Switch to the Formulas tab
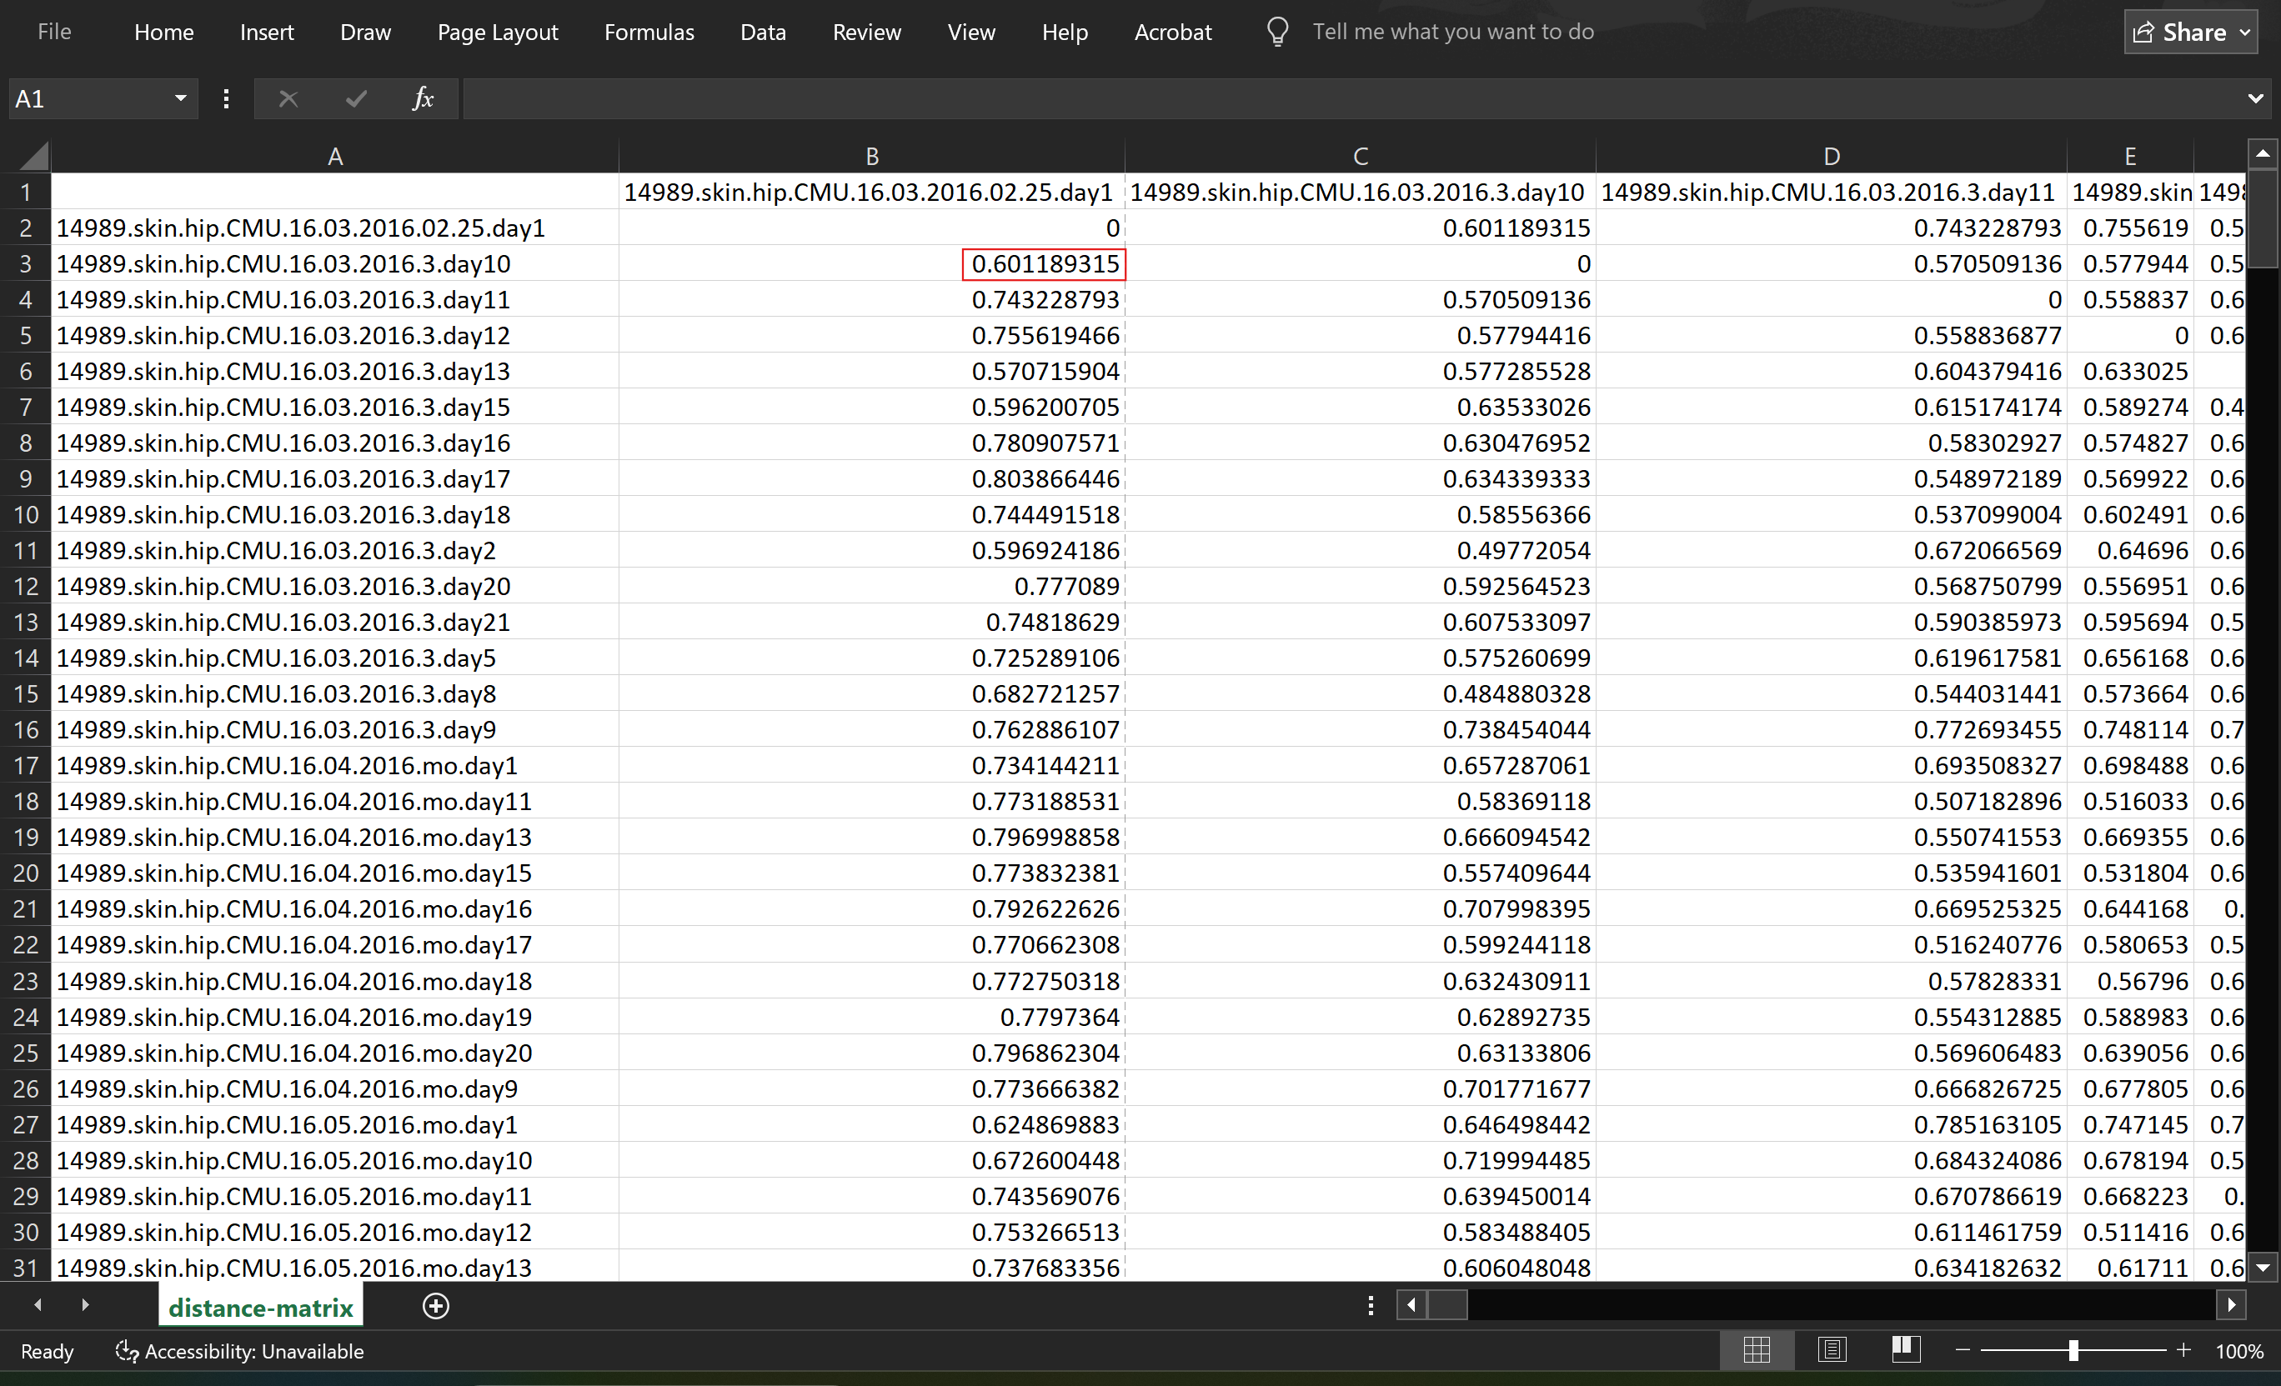The image size is (2281, 1386). (x=649, y=32)
